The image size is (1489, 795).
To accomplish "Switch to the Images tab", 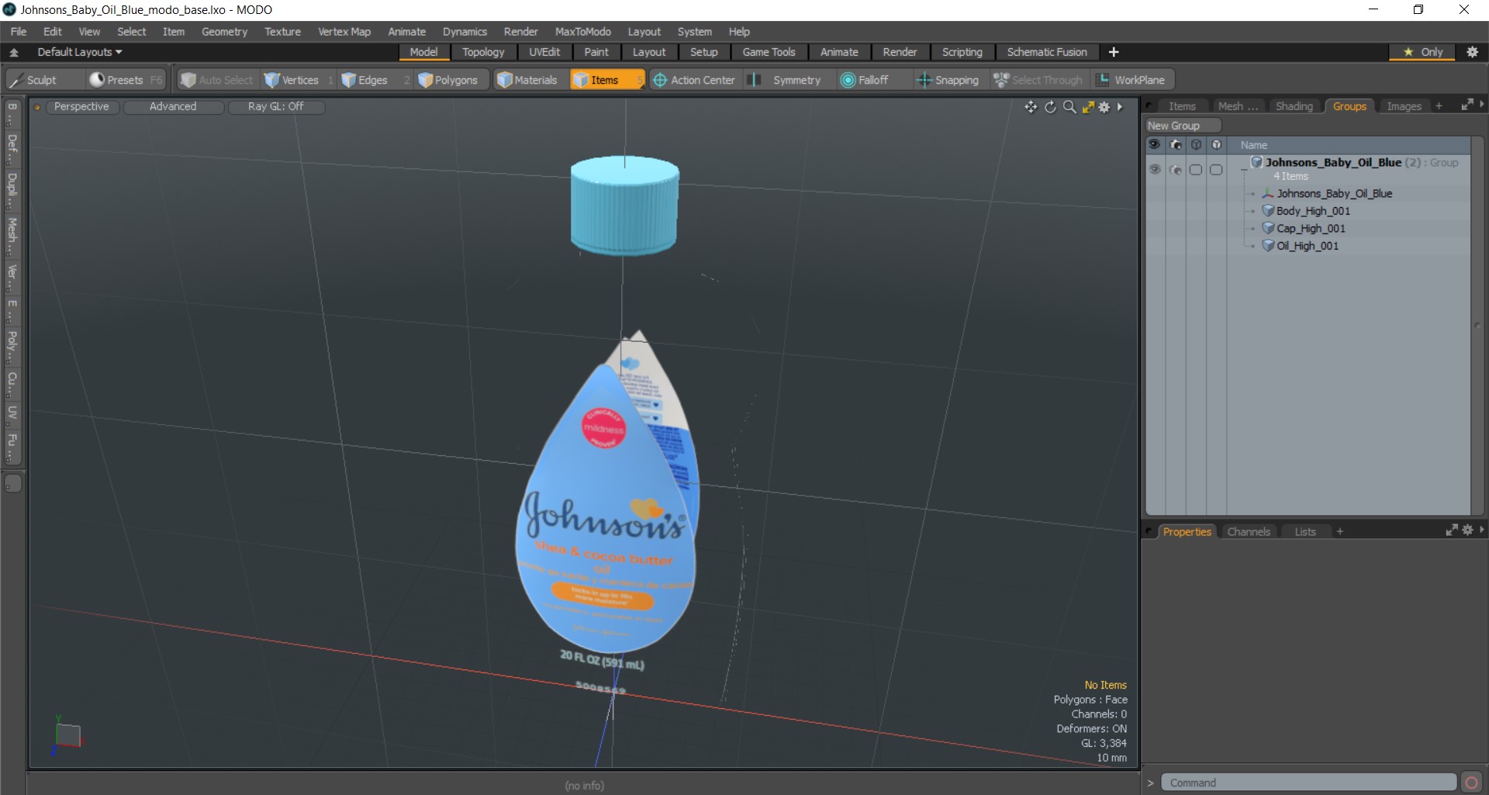I will pos(1404,106).
